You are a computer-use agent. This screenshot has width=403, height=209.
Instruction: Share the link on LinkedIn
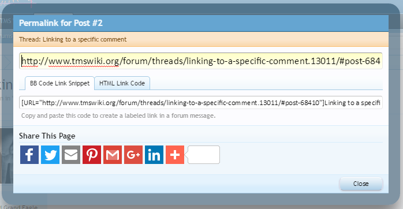click(x=154, y=155)
